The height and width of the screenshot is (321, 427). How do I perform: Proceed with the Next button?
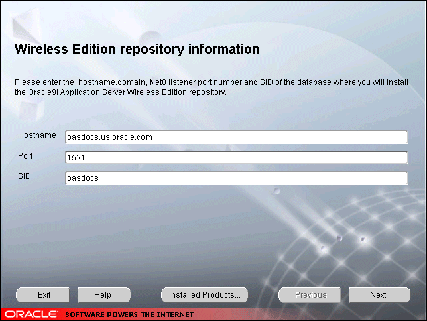tap(379, 295)
